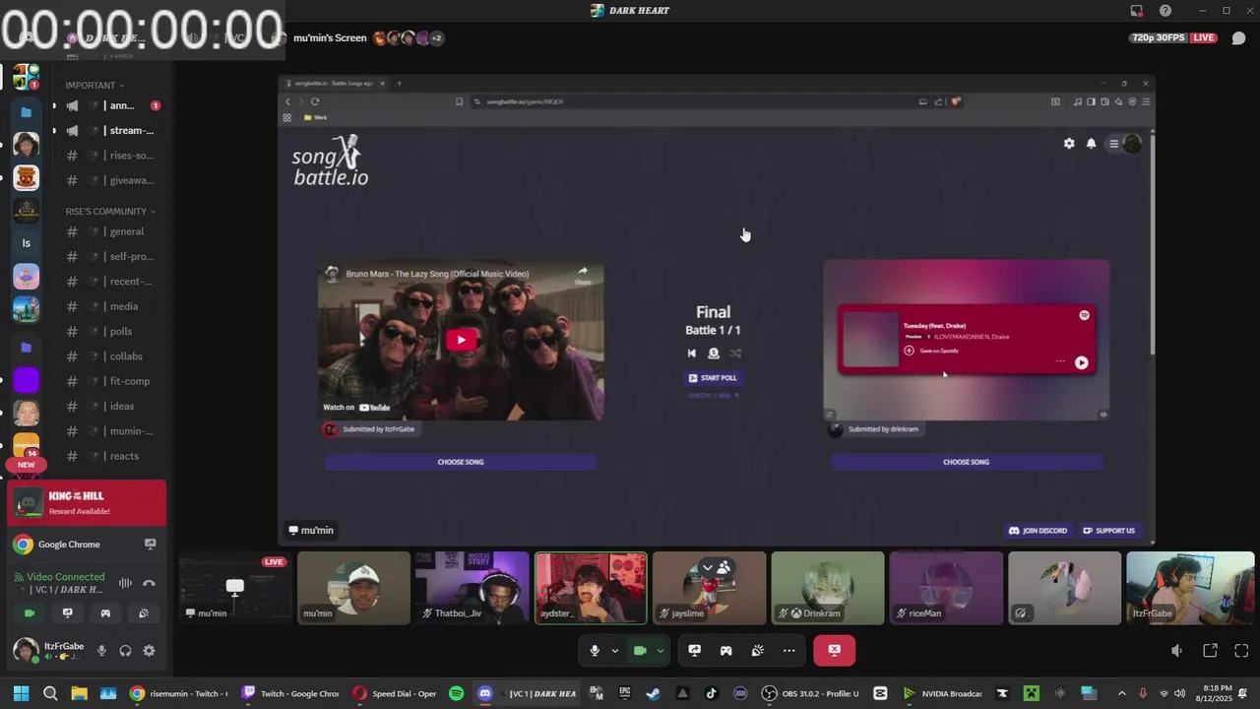Pop out the stream window
Image resolution: width=1260 pixels, height=709 pixels.
(x=1210, y=651)
